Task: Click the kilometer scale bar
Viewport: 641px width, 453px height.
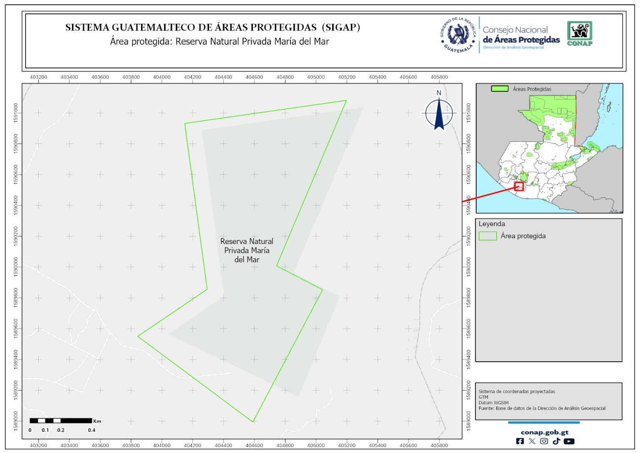Action: [x=61, y=421]
